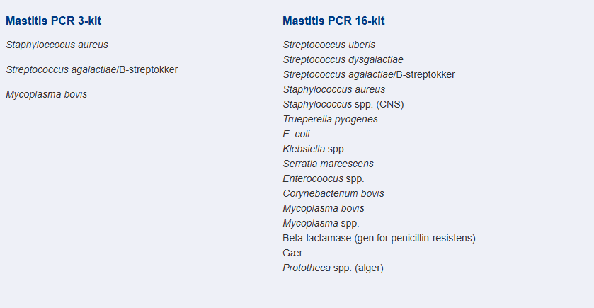Select Staphyloccocus aureus in 3-kit list
This screenshot has width=594, height=308.
click(x=57, y=45)
